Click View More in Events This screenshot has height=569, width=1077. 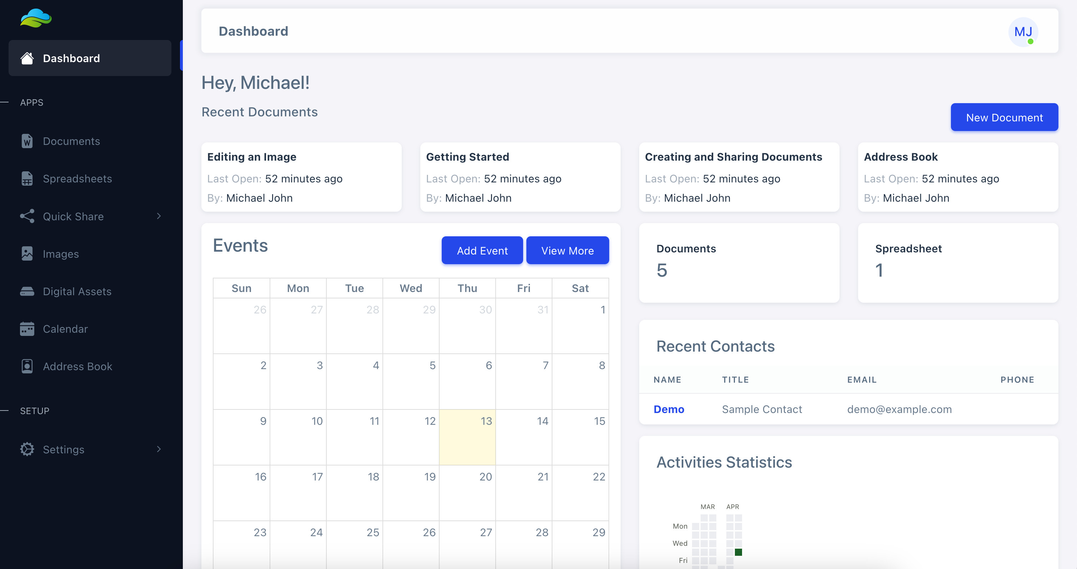(567, 251)
